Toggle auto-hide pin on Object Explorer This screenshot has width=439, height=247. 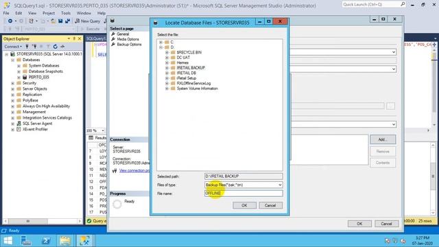coord(74,38)
